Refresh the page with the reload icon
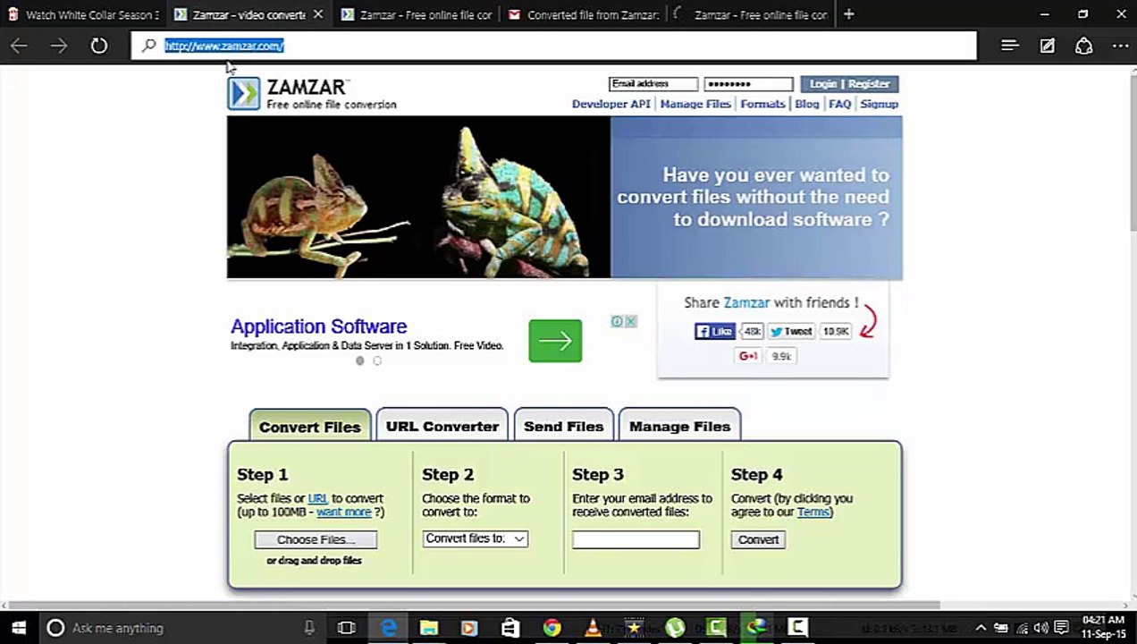 [99, 46]
